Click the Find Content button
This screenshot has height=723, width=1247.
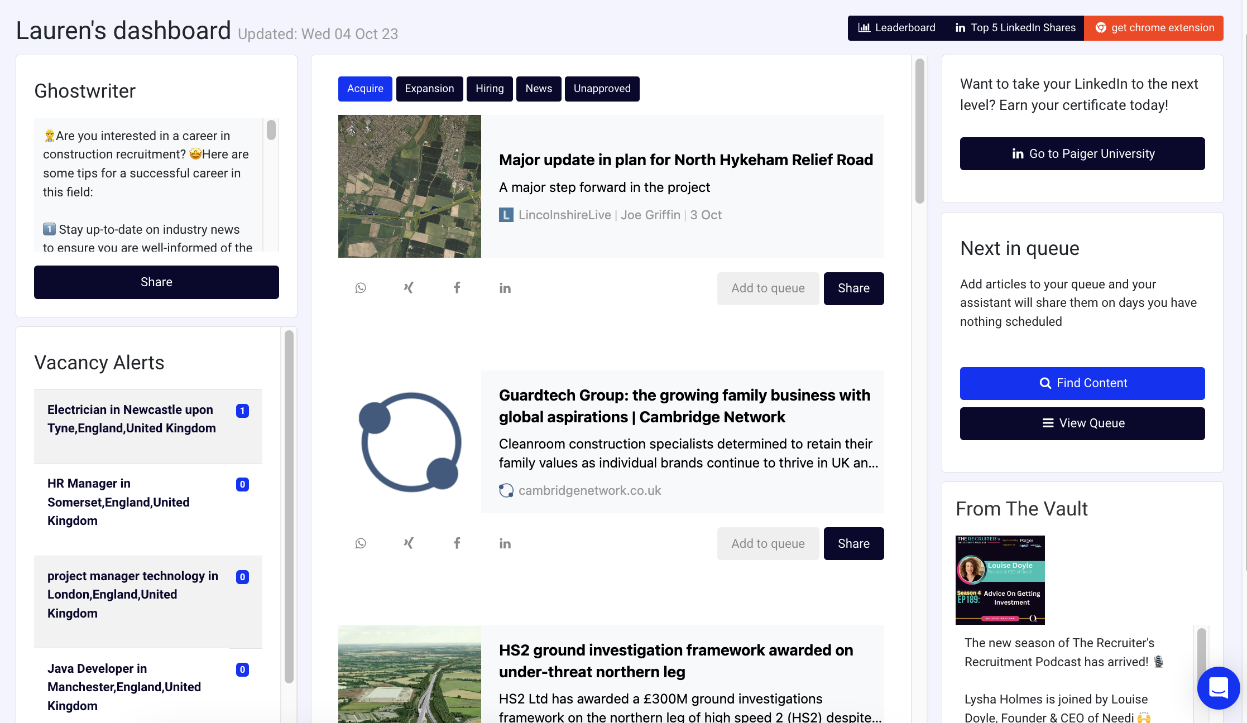[x=1082, y=383]
